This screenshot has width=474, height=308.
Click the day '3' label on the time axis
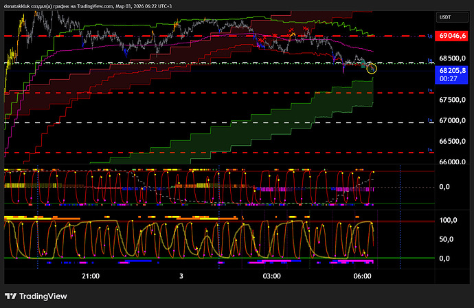181,276
